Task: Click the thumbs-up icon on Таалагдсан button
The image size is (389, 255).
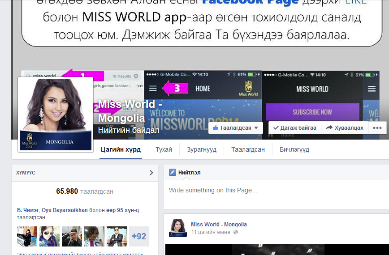Action: click(x=215, y=128)
